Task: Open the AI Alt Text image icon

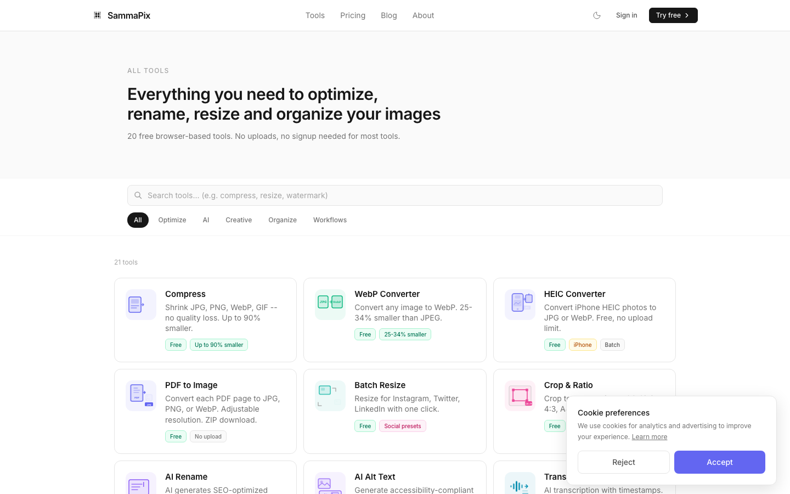Action: [330, 484]
